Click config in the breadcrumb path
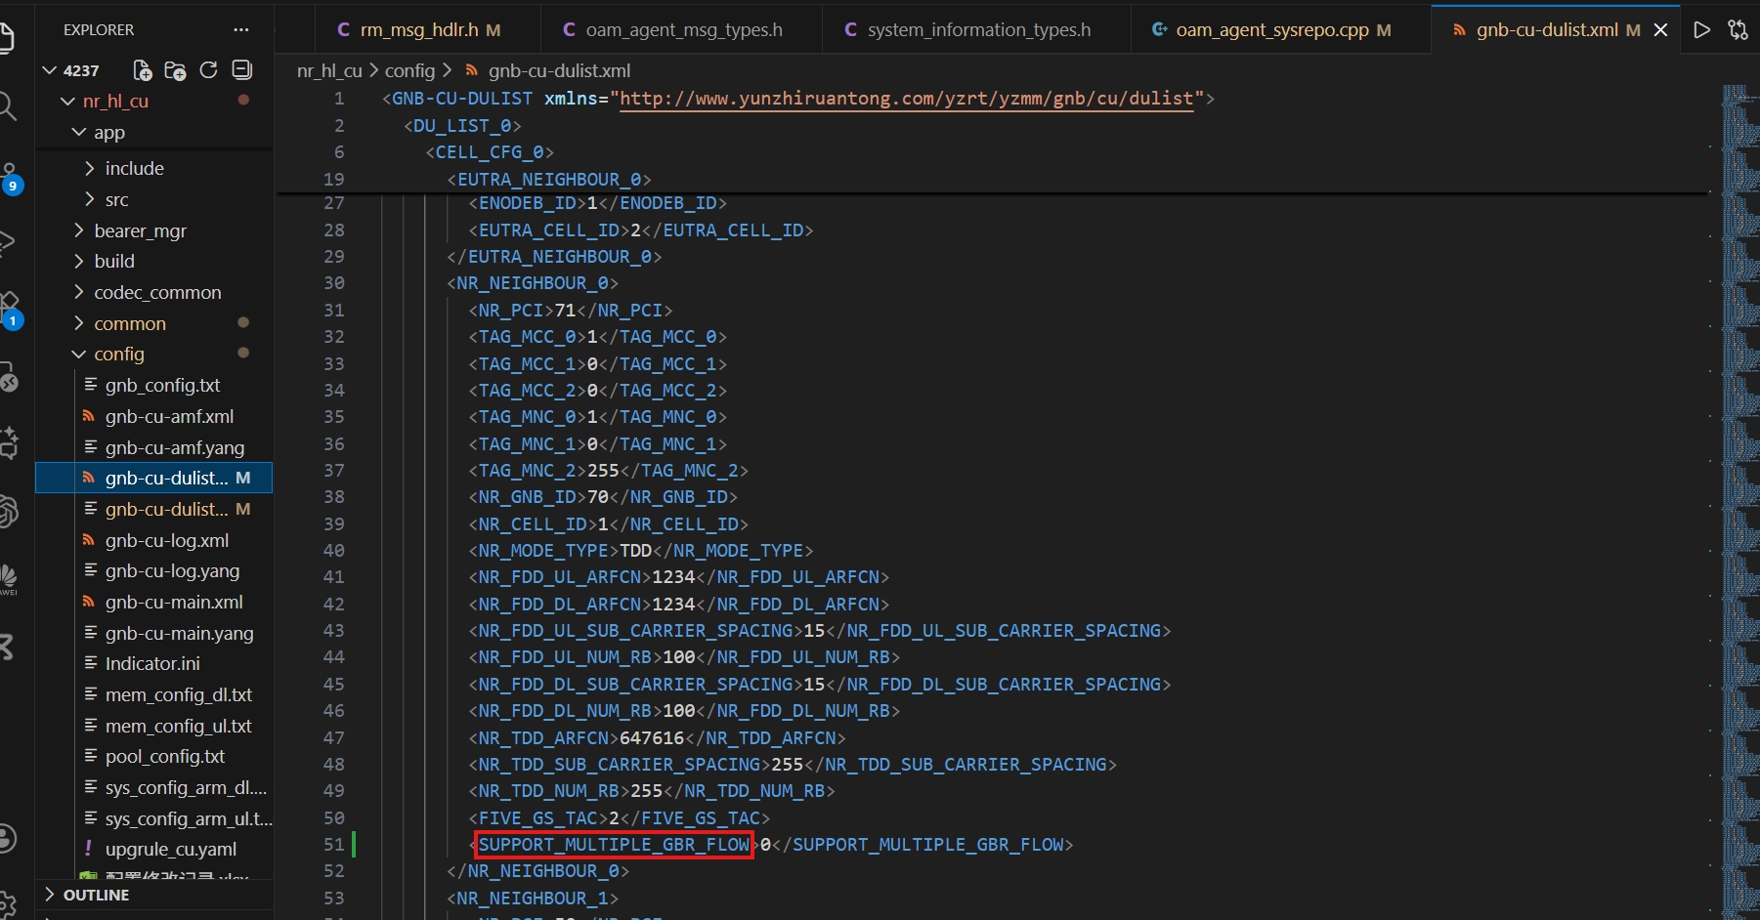 409,71
